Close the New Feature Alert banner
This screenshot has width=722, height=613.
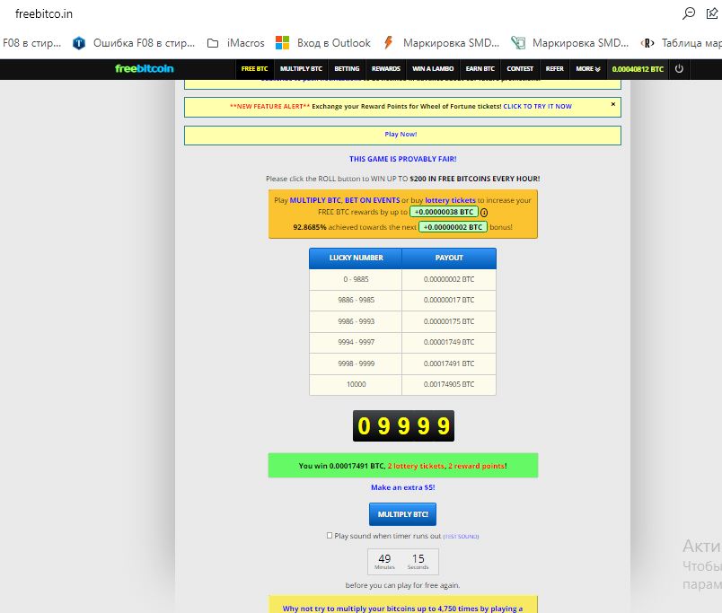point(612,104)
